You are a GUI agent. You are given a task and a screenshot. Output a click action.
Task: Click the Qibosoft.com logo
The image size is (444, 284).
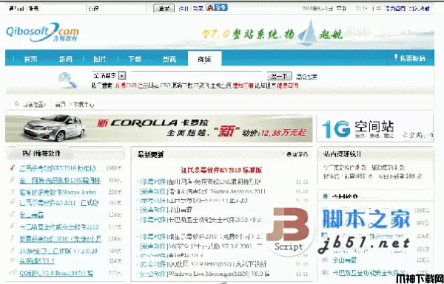click(42, 32)
